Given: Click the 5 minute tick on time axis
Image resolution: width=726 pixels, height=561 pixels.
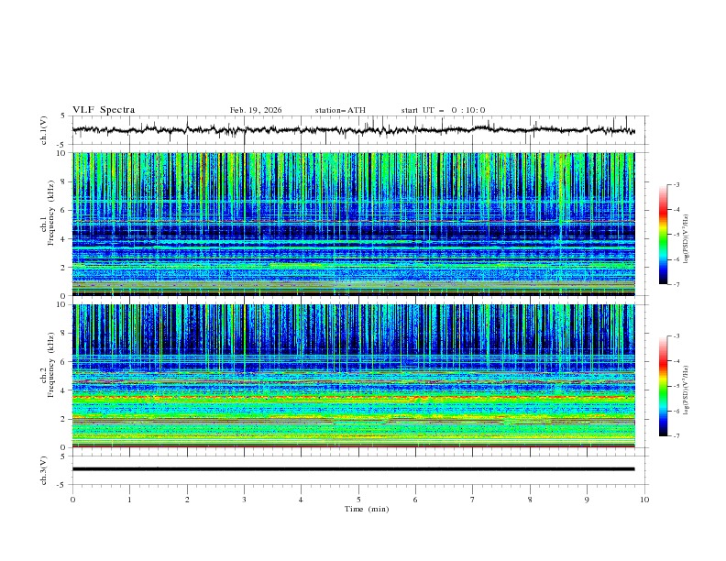Looking at the screenshot, I should tap(358, 500).
